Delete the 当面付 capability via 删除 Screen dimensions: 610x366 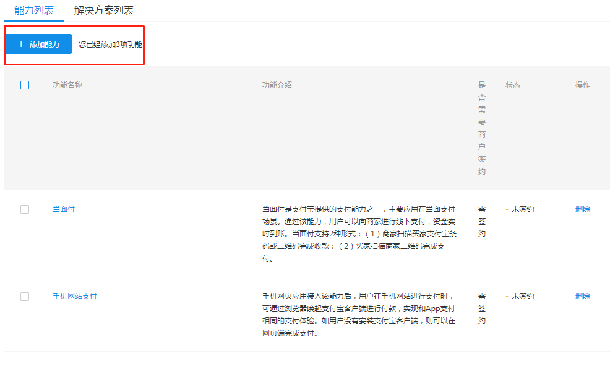tap(582, 209)
